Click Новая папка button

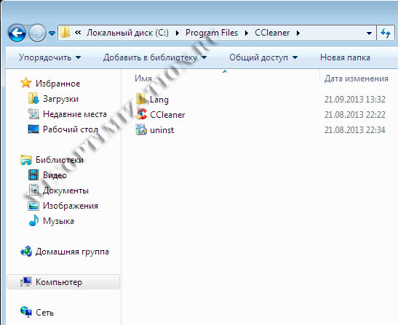point(345,57)
